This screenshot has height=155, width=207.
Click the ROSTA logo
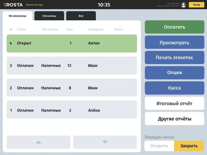(x=13, y=5)
